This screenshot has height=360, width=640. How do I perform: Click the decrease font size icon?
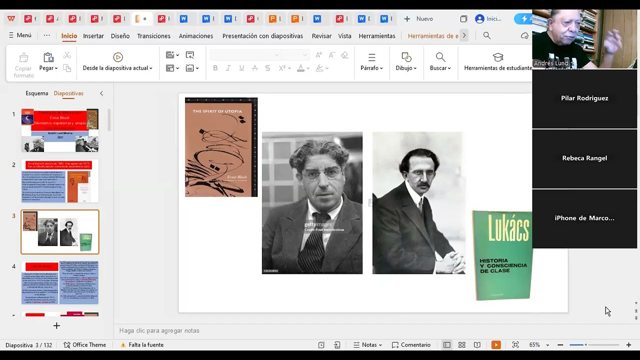331,55
